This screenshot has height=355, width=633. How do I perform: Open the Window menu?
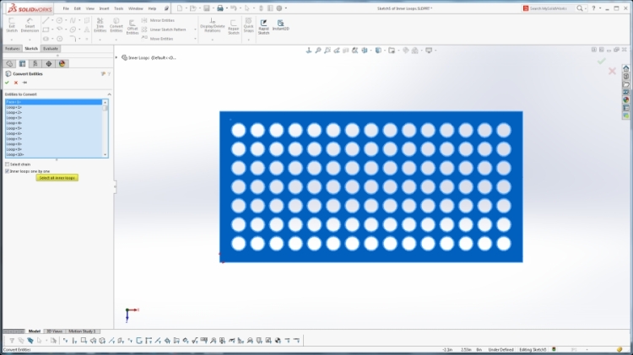(136, 8)
